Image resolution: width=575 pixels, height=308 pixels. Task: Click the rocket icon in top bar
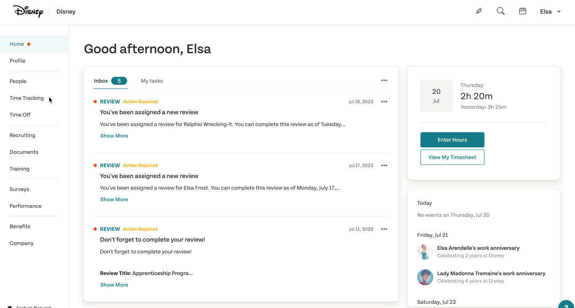pyautogui.click(x=479, y=11)
